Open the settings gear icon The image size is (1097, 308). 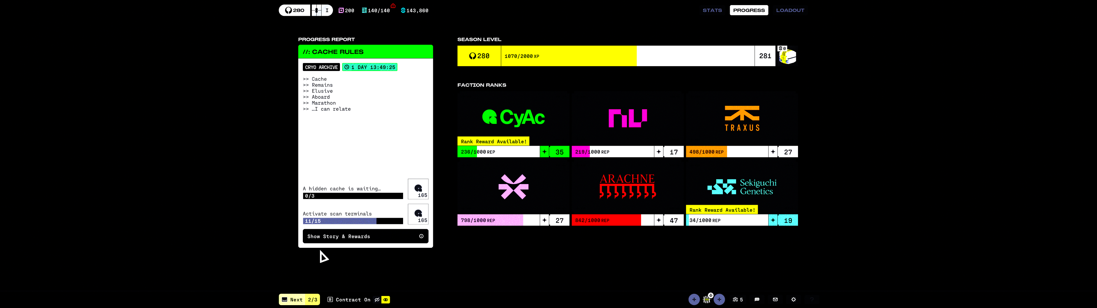pos(793,299)
